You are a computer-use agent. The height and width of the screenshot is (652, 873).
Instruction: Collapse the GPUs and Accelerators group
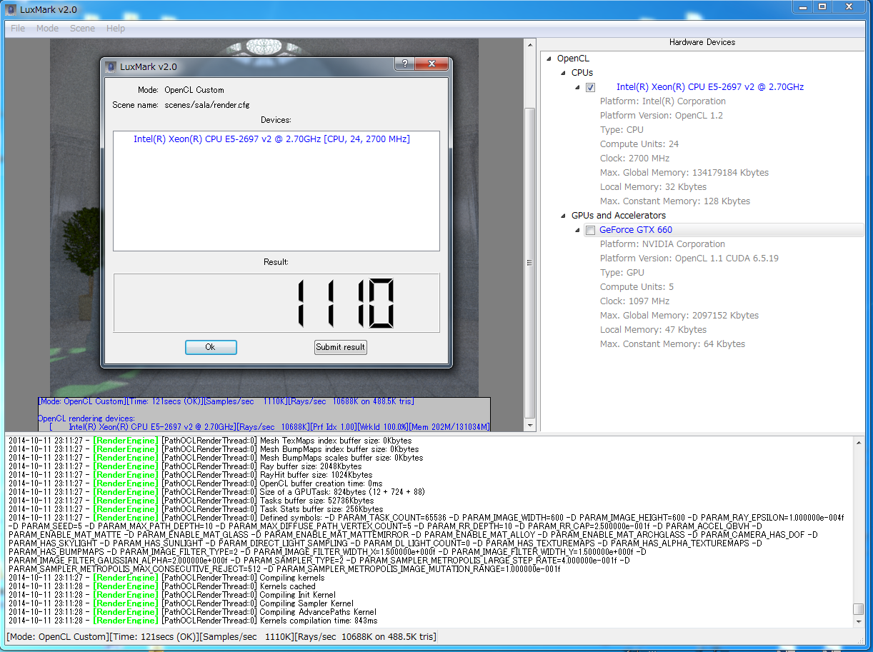coord(563,216)
